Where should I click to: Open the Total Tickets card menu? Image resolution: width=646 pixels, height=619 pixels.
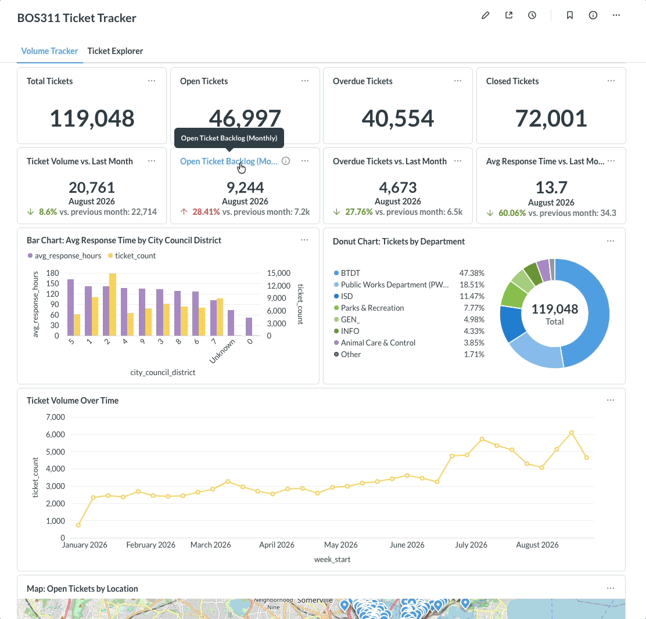152,81
